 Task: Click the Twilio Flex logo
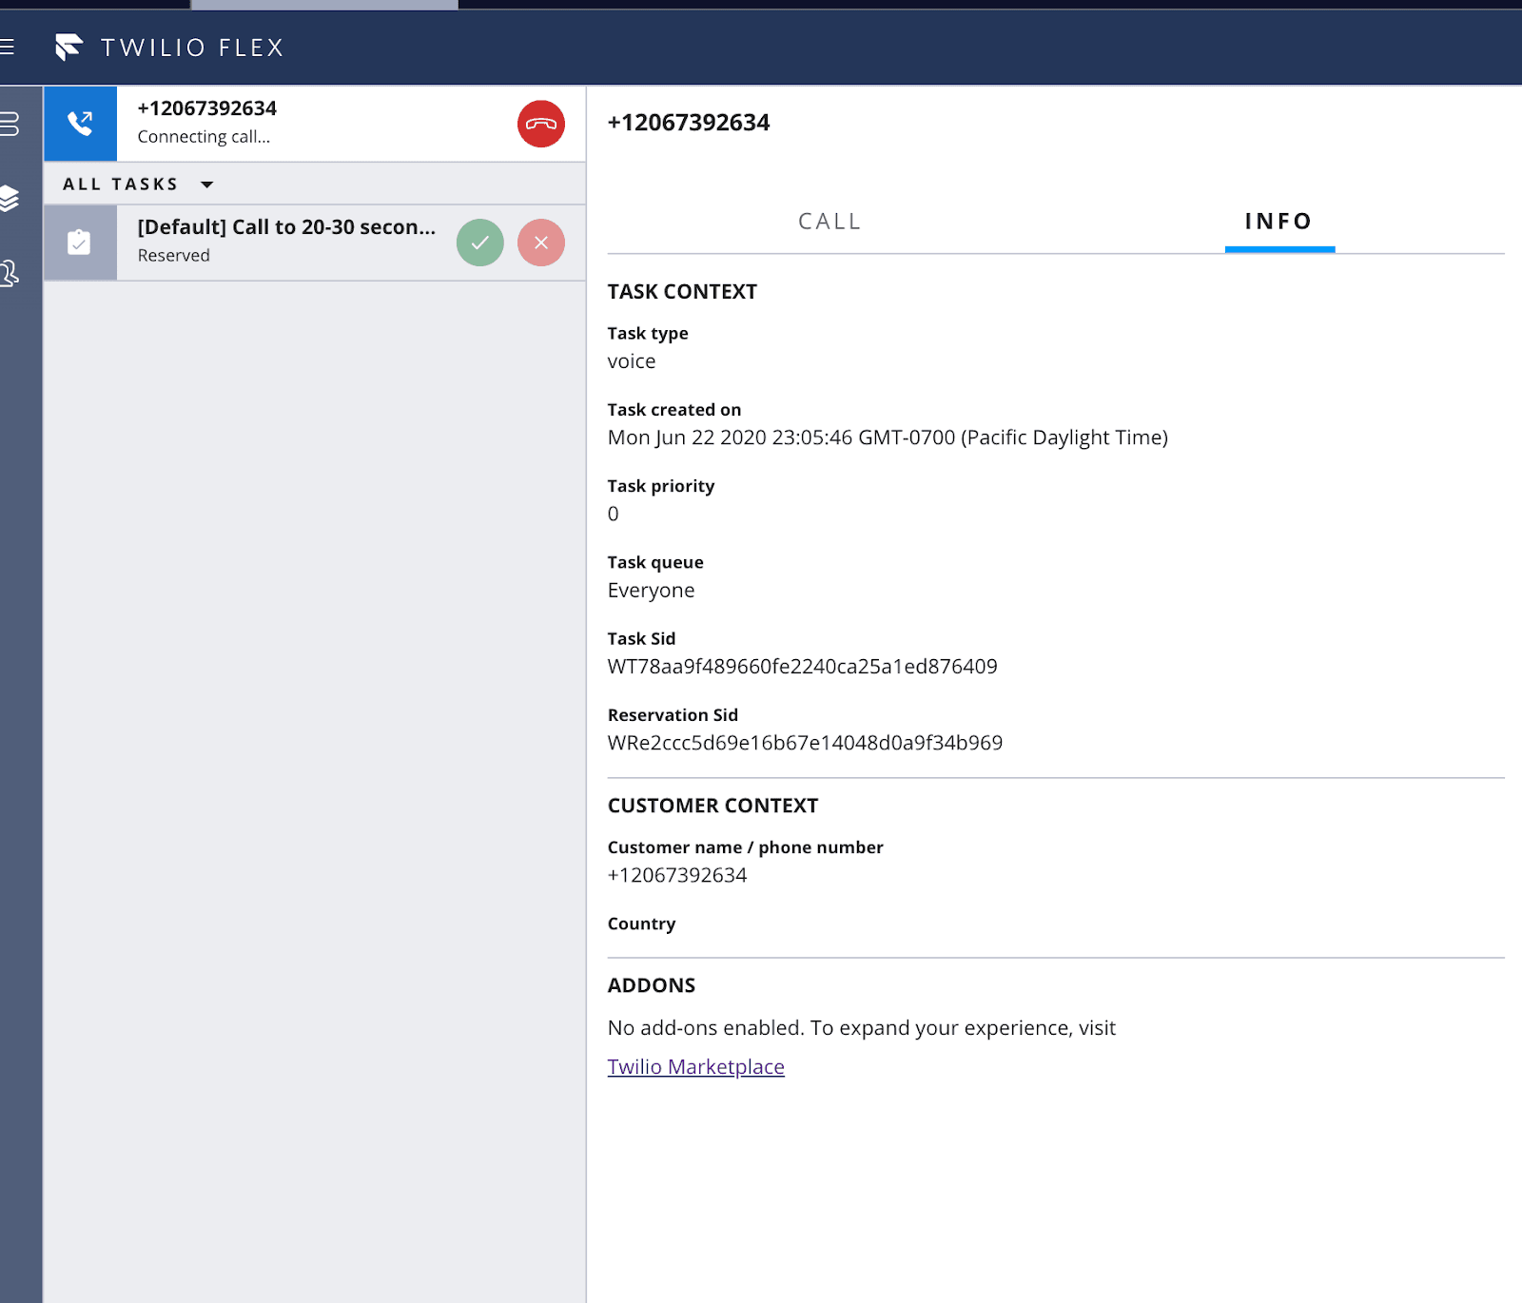[68, 47]
